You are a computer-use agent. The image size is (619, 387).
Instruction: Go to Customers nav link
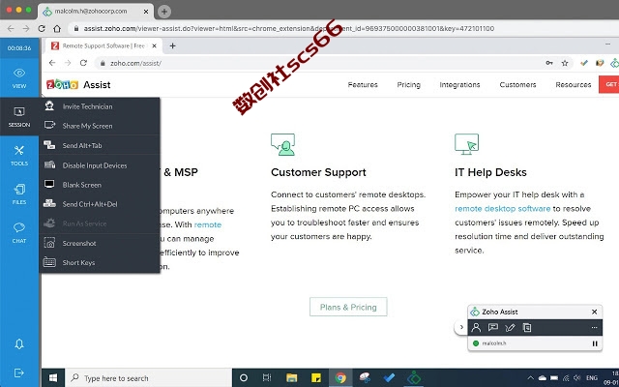click(x=517, y=84)
